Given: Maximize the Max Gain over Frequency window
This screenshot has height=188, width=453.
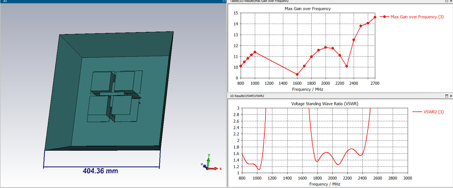Looking at the screenshot, I should click(447, 1).
